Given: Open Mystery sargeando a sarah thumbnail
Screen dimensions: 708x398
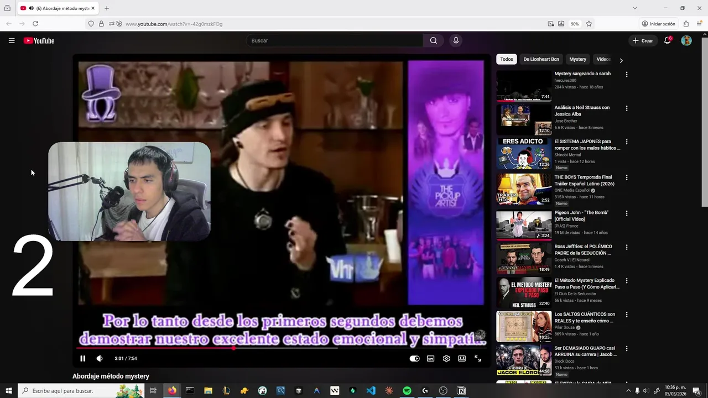Looking at the screenshot, I should (524, 86).
